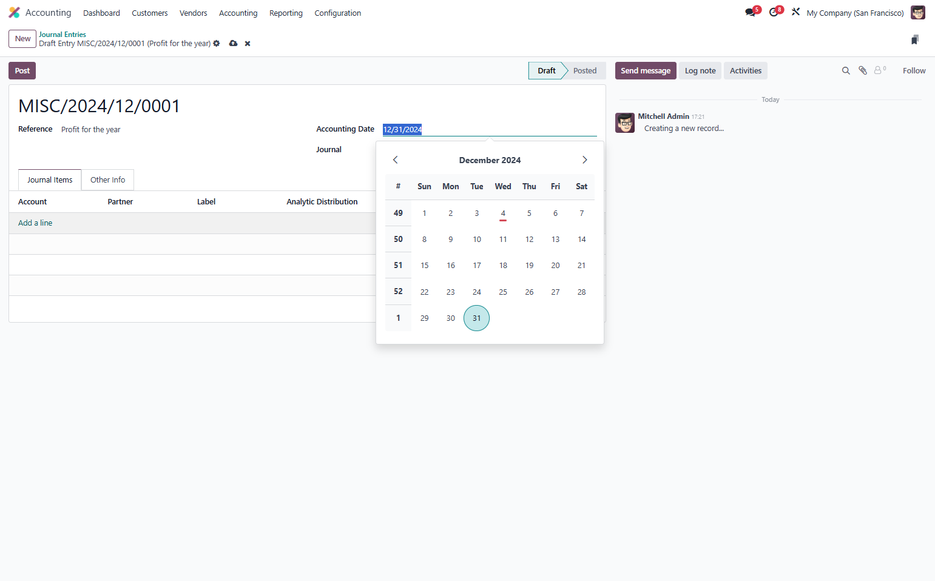Image resolution: width=935 pixels, height=581 pixels.
Task: Open the Configuration menu
Action: [x=338, y=13]
